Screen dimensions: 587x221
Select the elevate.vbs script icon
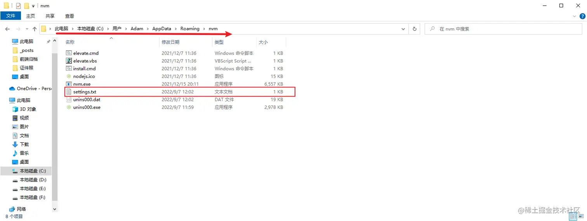69,61
